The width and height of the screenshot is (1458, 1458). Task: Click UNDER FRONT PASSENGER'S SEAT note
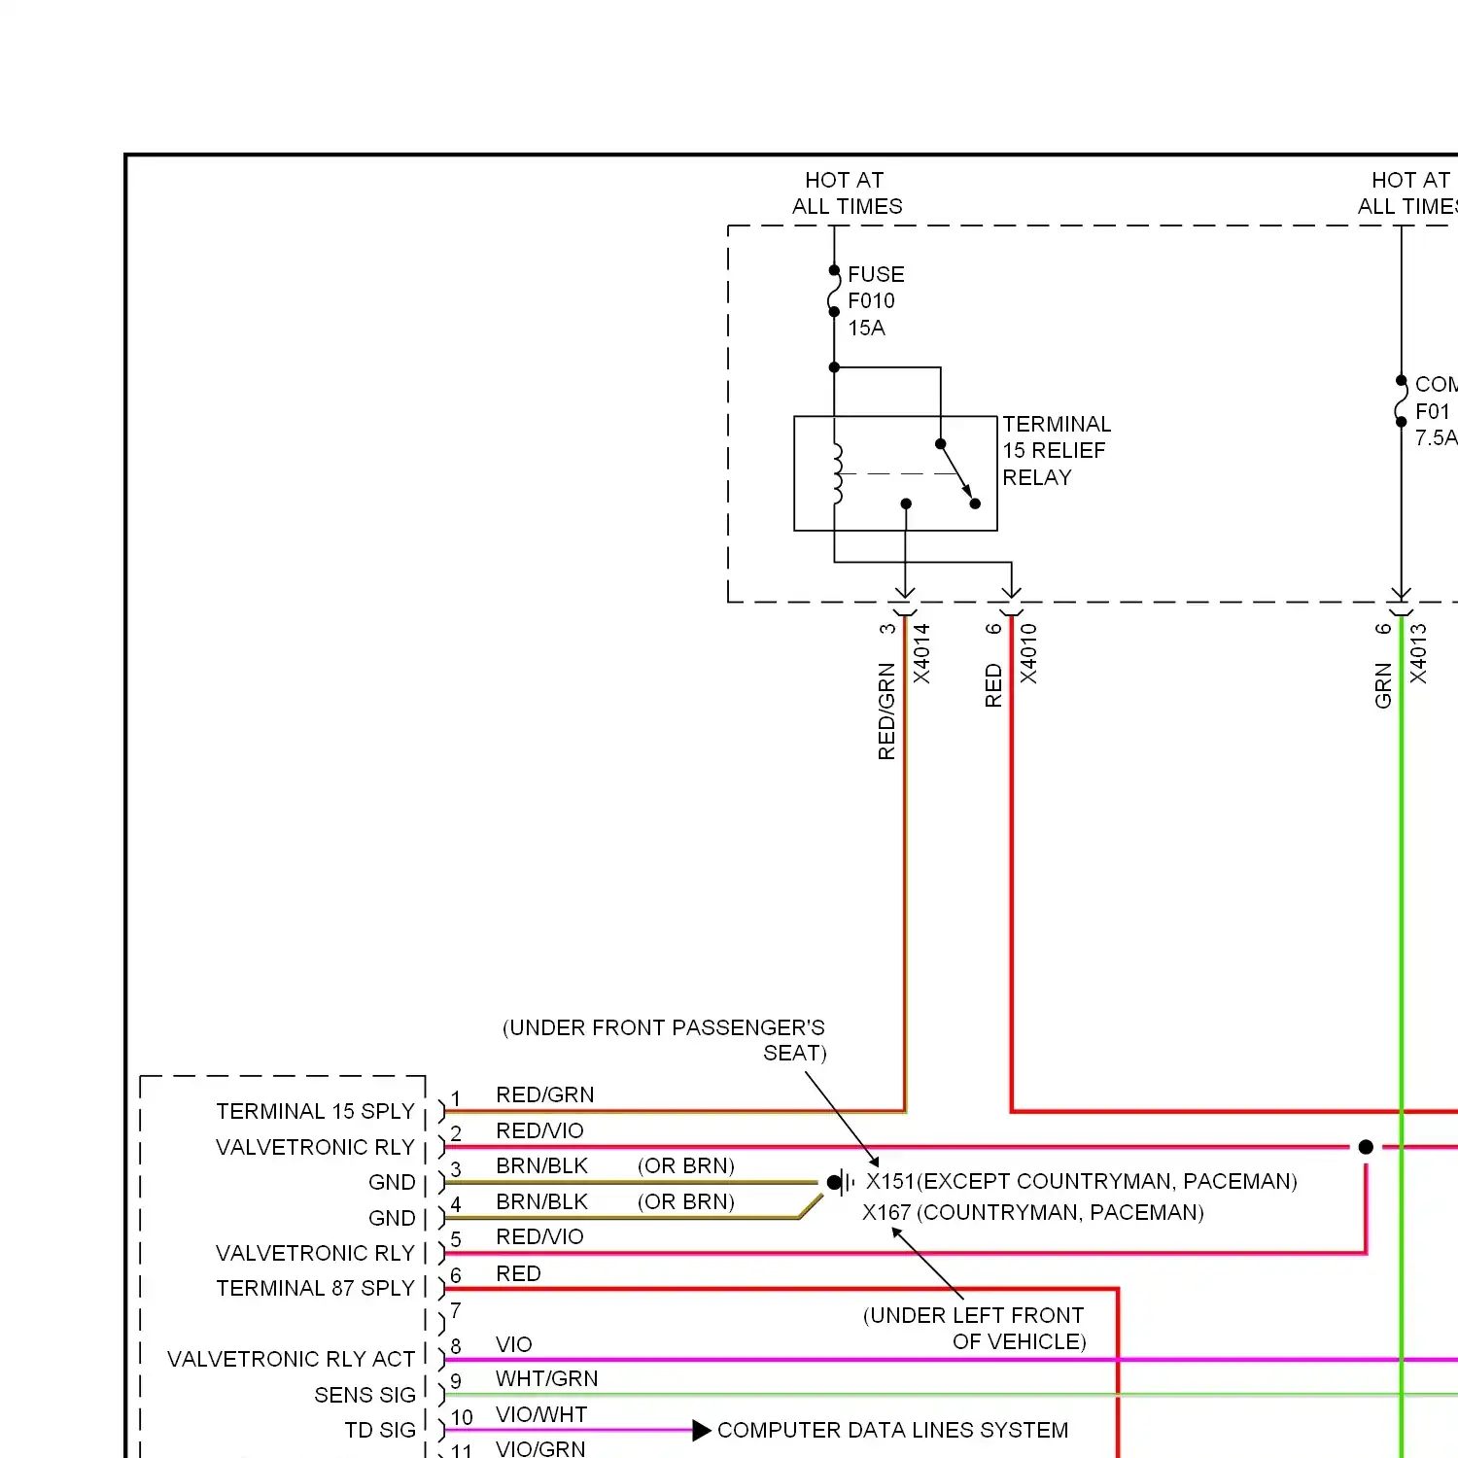664,1040
